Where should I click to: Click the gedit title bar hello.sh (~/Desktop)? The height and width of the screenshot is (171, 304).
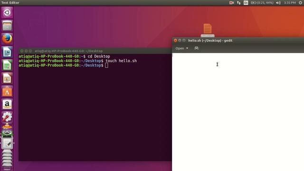pos(210,40)
